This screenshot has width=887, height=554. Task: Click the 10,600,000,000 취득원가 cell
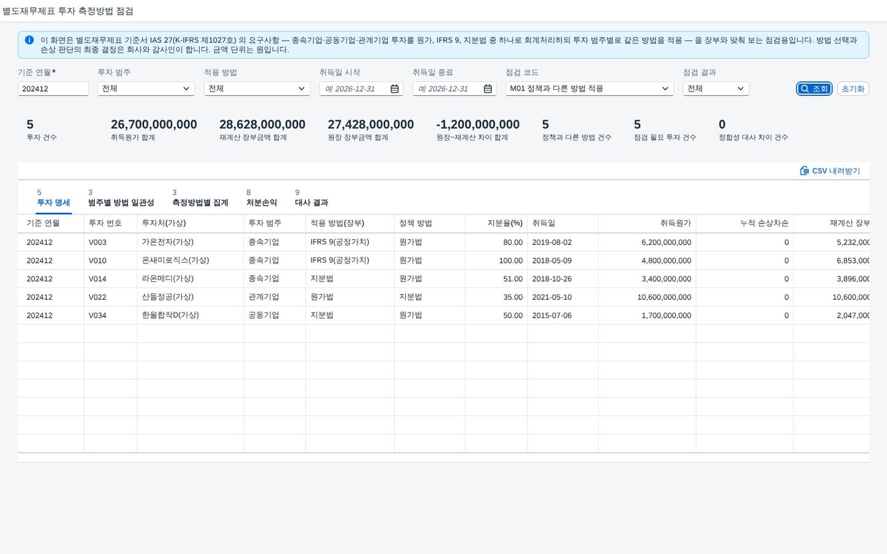point(647,297)
